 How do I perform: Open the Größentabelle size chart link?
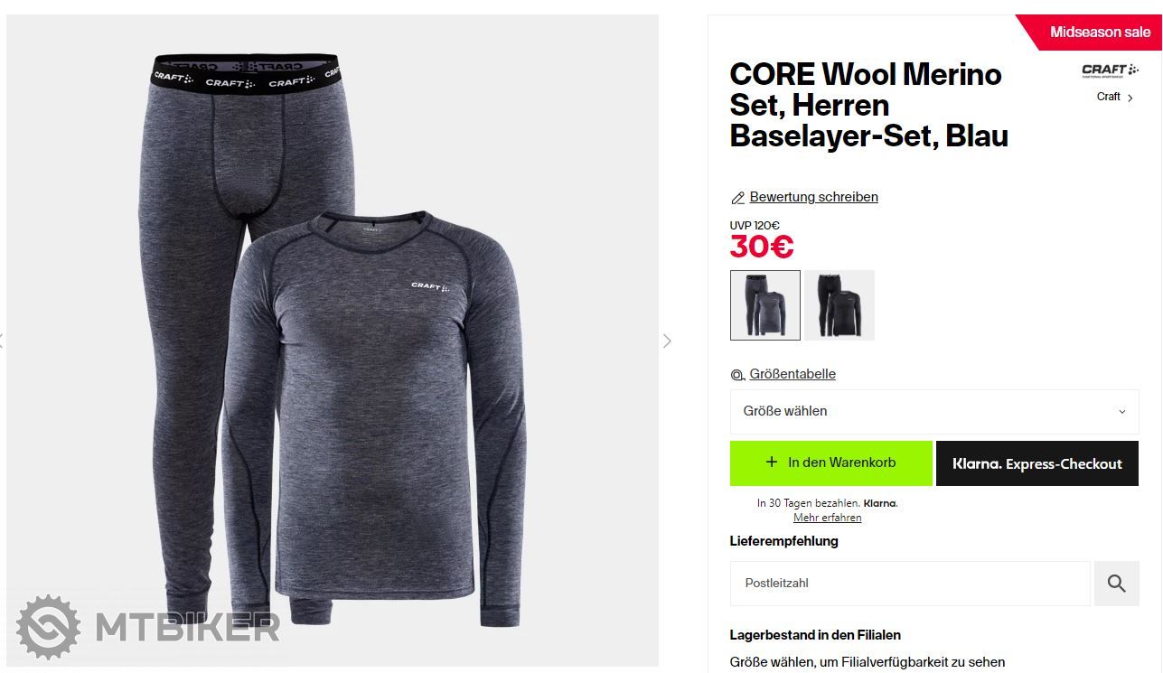pyautogui.click(x=793, y=374)
